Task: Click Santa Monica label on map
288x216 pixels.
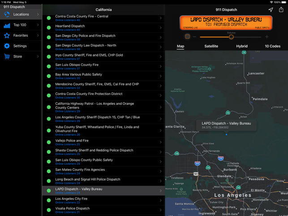Action: coord(184,204)
